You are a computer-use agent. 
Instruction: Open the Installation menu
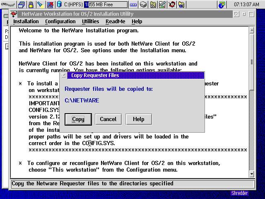point(26,22)
